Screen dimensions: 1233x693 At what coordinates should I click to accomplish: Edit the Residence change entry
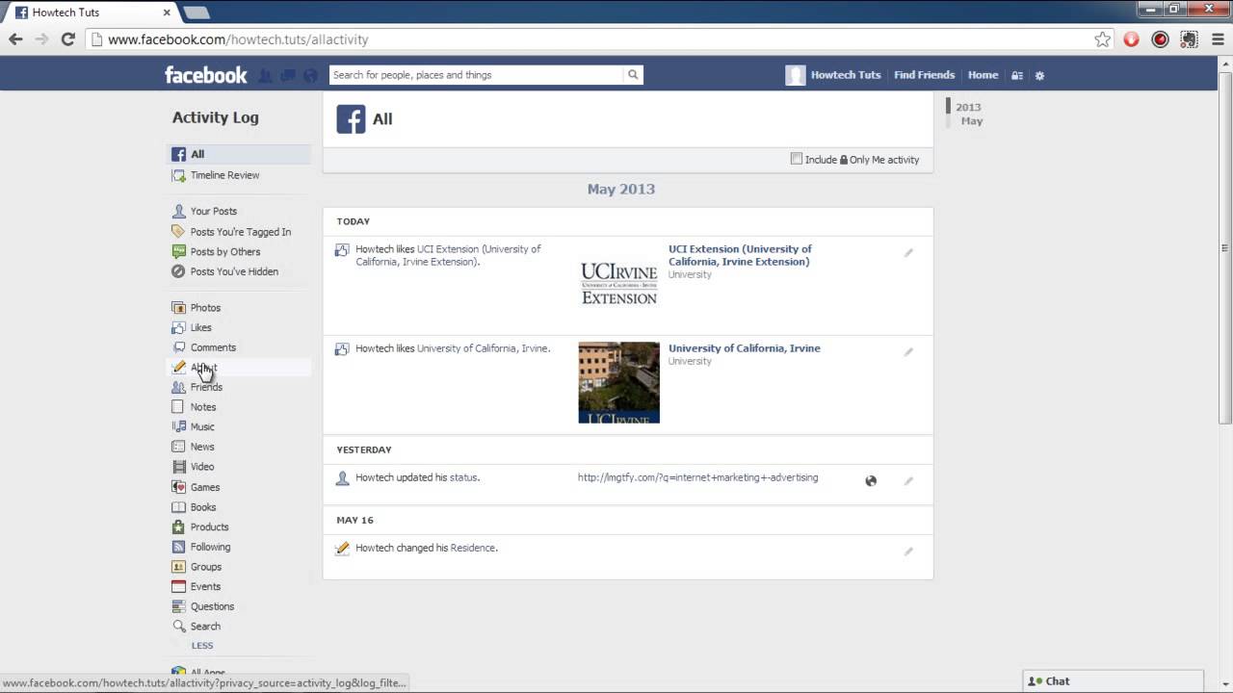point(907,552)
